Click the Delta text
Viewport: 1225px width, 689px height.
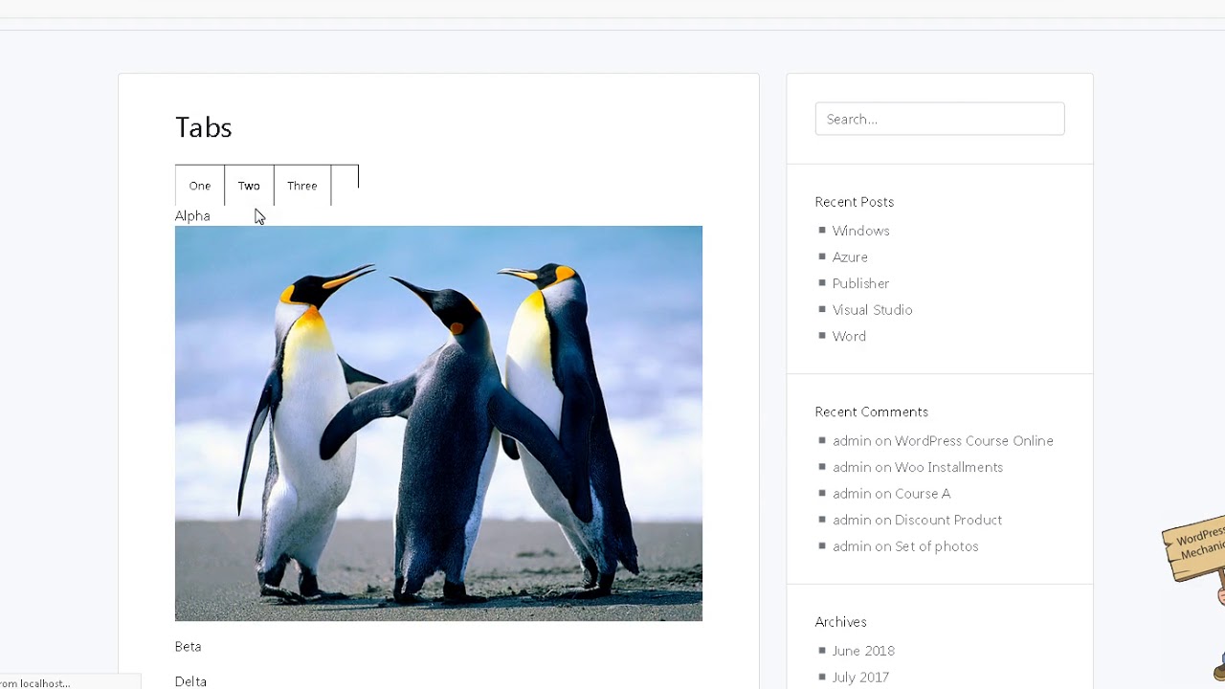tap(190, 681)
